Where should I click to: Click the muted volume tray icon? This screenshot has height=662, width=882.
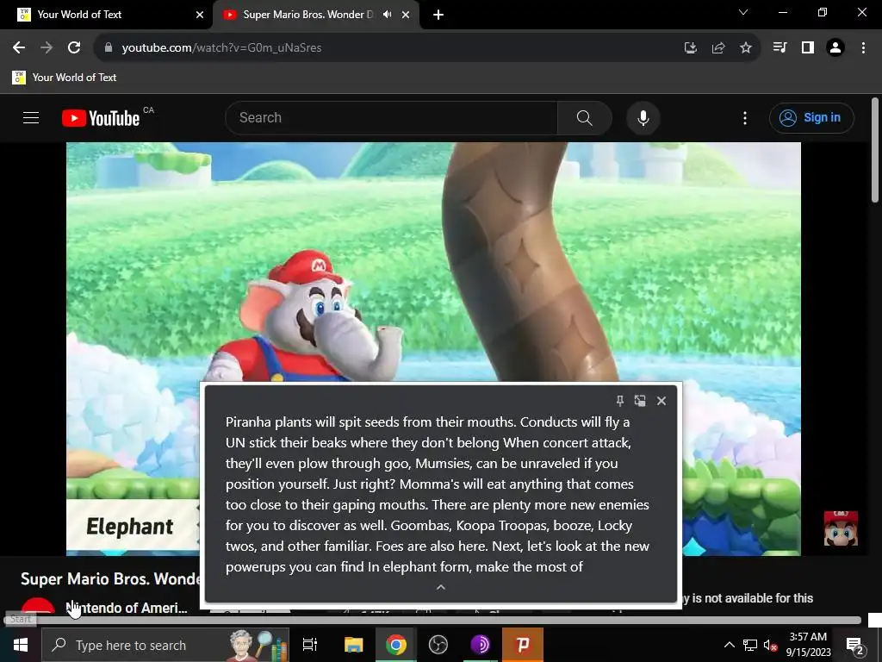coord(770,645)
